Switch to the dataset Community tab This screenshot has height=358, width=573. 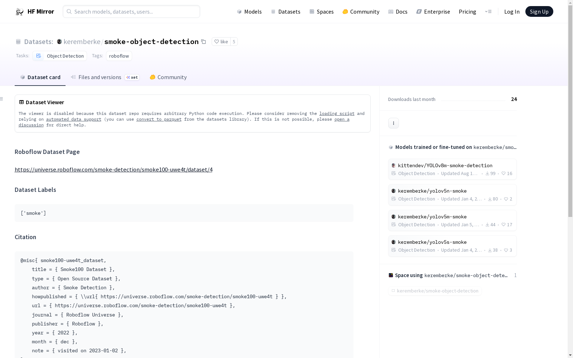click(168, 77)
